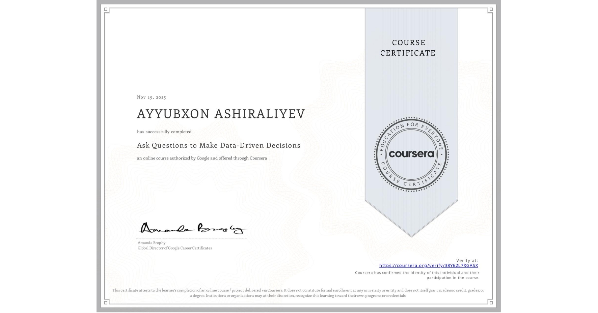Screen dimensions: 598x313
Task: Click the small square marker at bottom left
Action: point(106,303)
